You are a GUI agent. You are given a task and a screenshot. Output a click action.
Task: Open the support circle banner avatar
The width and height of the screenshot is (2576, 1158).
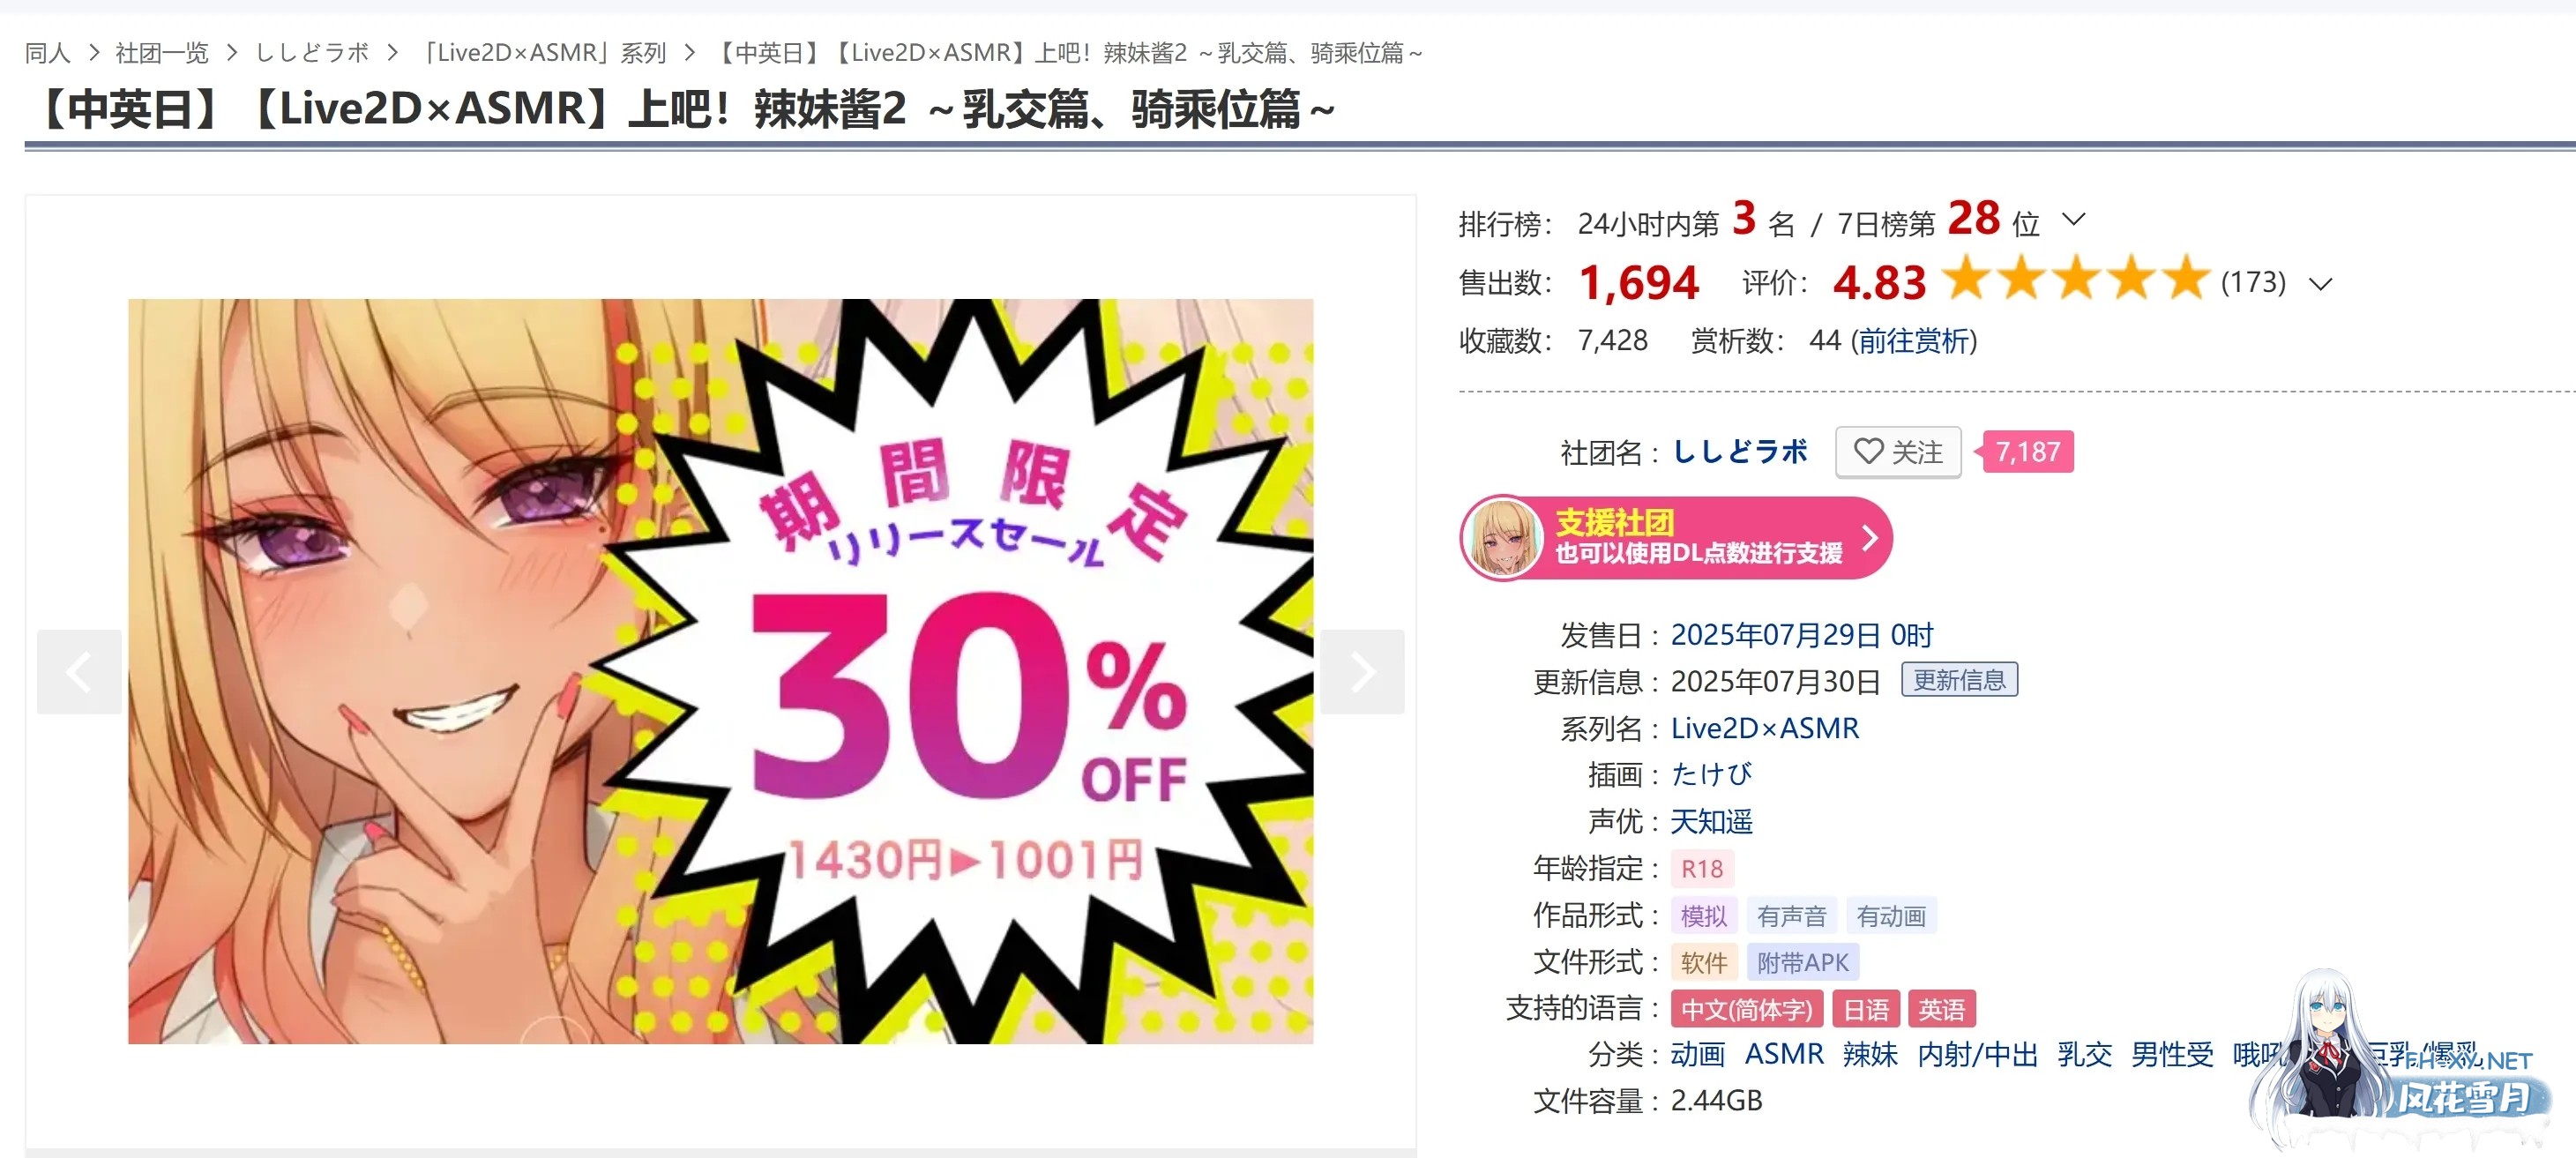(x=1502, y=538)
